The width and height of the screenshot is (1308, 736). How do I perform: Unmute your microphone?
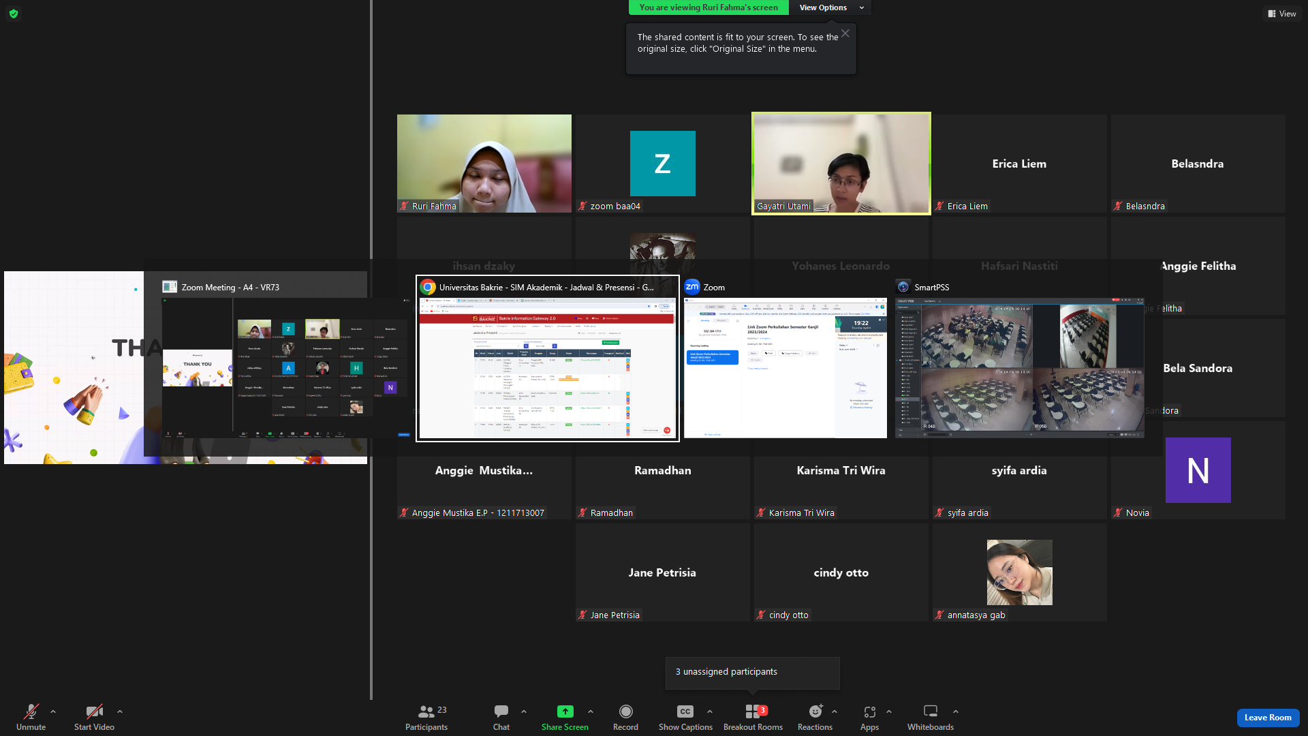pyautogui.click(x=31, y=717)
